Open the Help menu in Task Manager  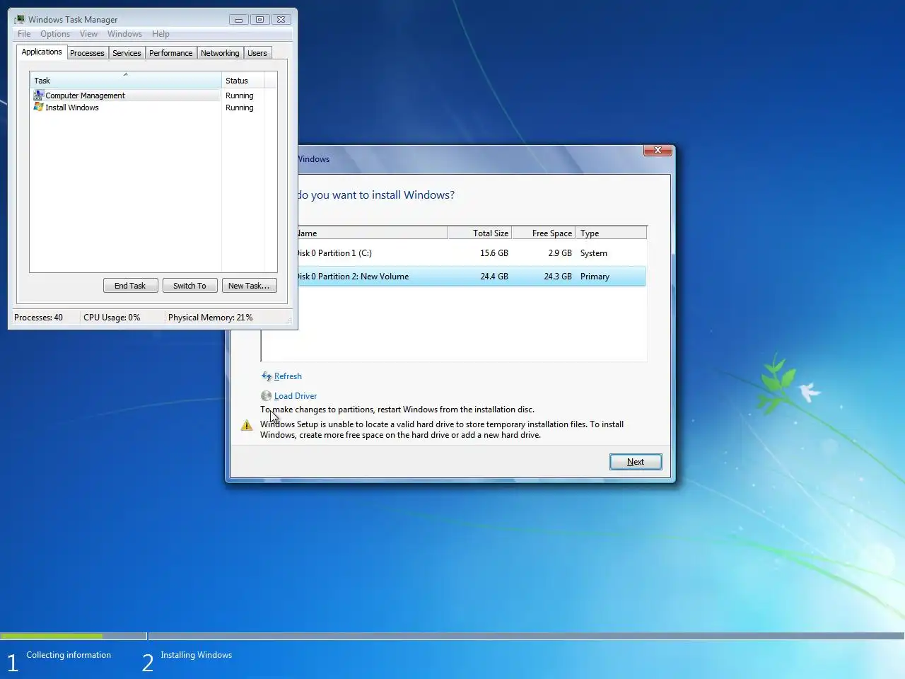(x=160, y=34)
